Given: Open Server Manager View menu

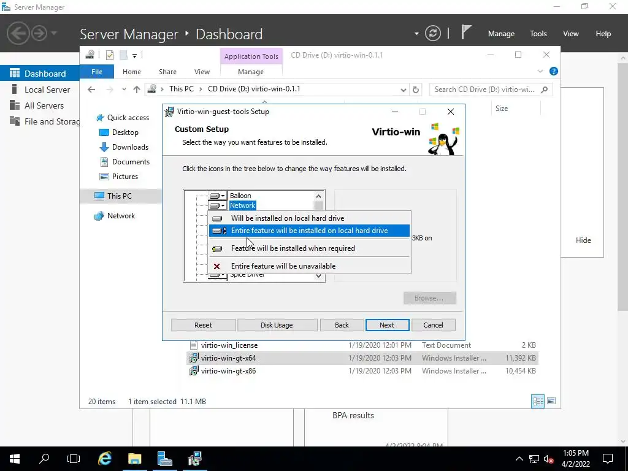Looking at the screenshot, I should pyautogui.click(x=571, y=34).
